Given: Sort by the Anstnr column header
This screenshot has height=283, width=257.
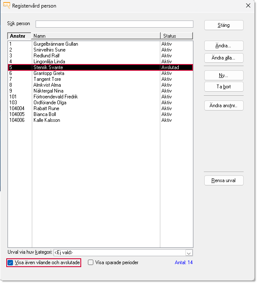Looking at the screenshot, I should click(19, 36).
